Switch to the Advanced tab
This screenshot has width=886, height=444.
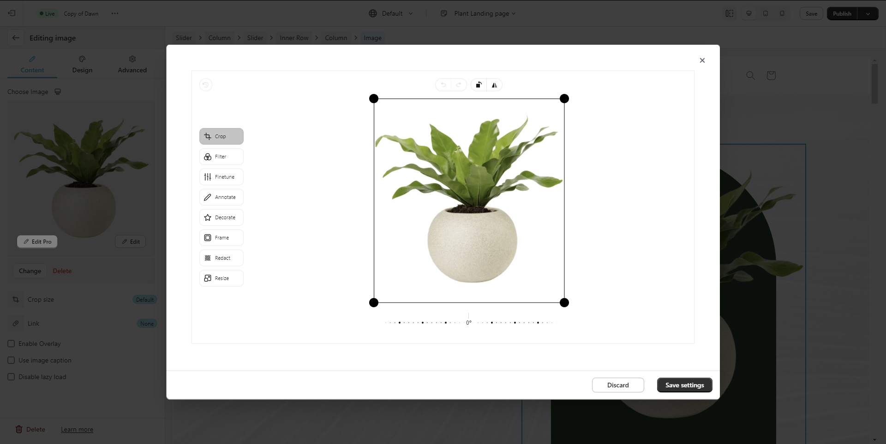132,64
